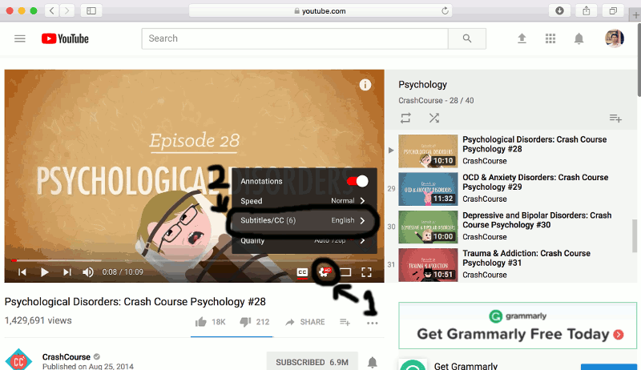Toggle the channel notification bell
The width and height of the screenshot is (641, 370).
372,362
